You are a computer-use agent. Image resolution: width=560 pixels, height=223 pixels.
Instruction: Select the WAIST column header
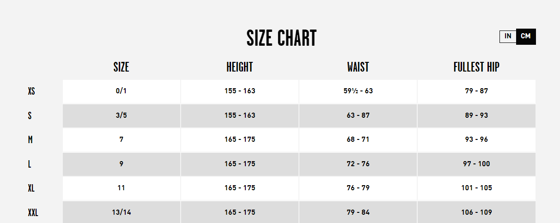click(x=358, y=67)
